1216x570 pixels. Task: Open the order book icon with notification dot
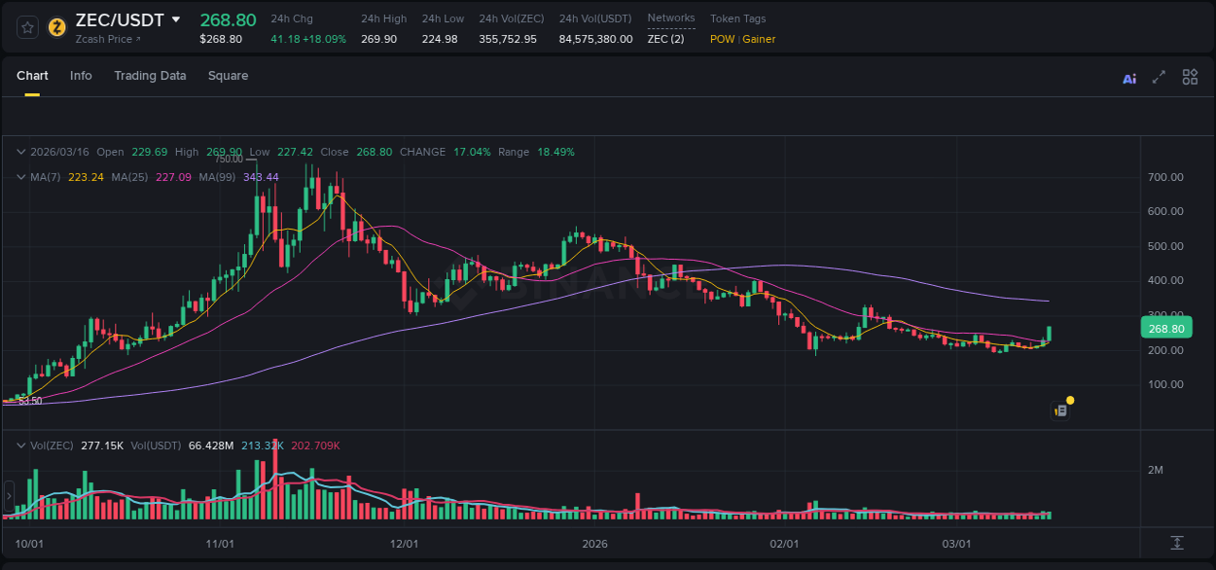(1060, 410)
